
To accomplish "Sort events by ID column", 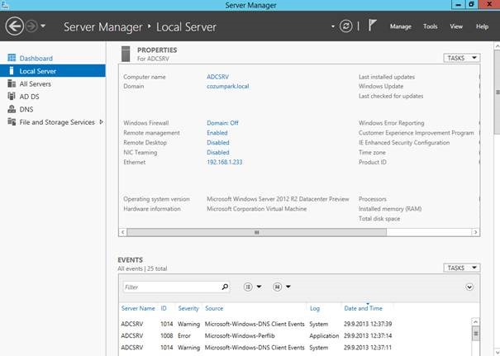I will (x=164, y=308).
